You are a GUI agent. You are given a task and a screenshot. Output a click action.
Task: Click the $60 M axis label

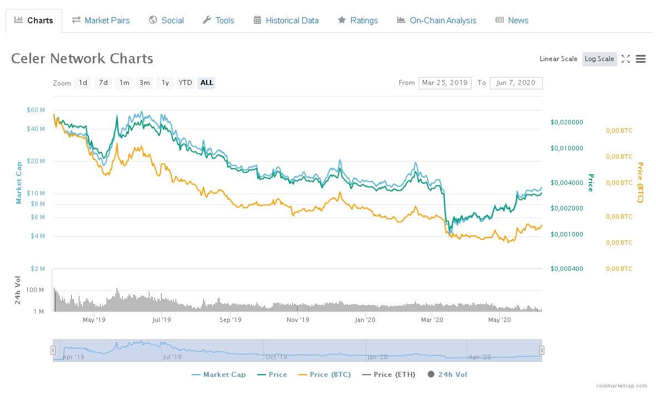[36, 110]
